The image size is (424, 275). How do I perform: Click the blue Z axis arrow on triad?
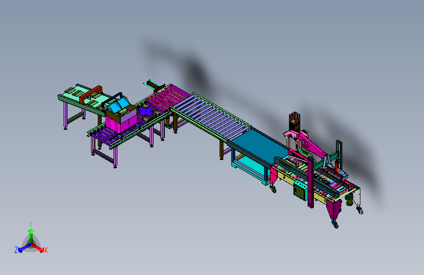pyautogui.click(x=25, y=248)
